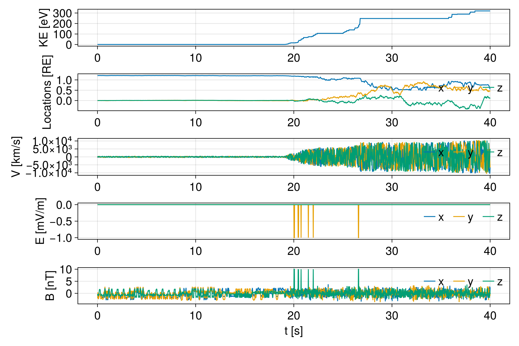The width and height of the screenshot is (519, 346).
Task: Click the 0 time tick below E-field panel
Action: coord(97,251)
